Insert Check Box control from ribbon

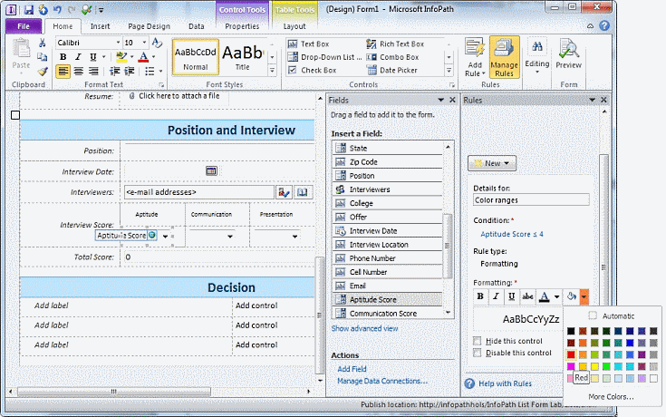click(x=312, y=70)
